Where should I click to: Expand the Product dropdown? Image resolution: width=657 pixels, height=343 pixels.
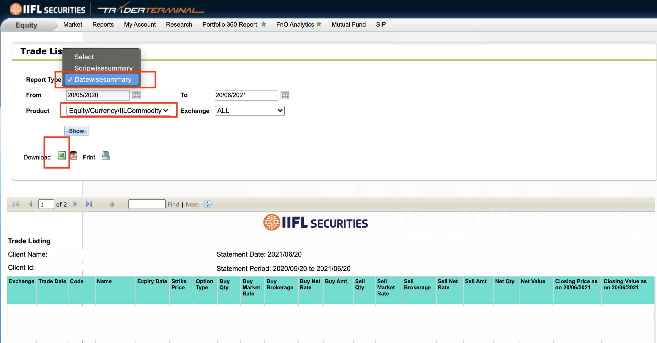click(x=118, y=111)
